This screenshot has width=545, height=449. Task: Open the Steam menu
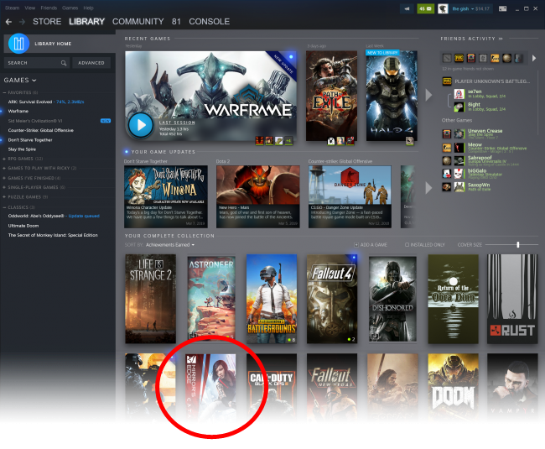13,8
